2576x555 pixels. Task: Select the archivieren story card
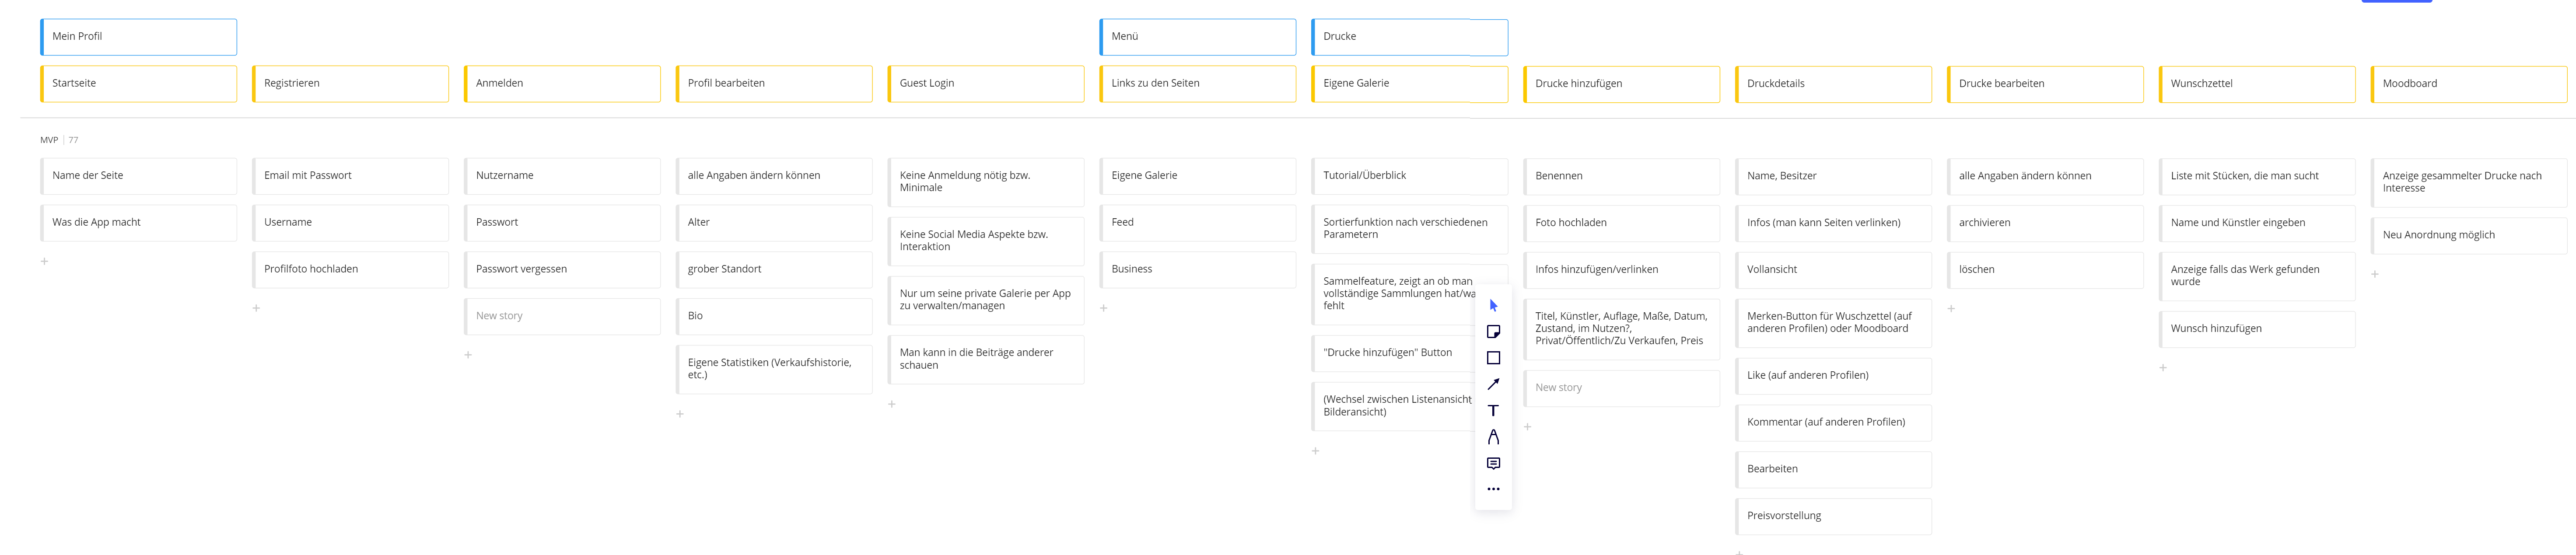point(2045,223)
